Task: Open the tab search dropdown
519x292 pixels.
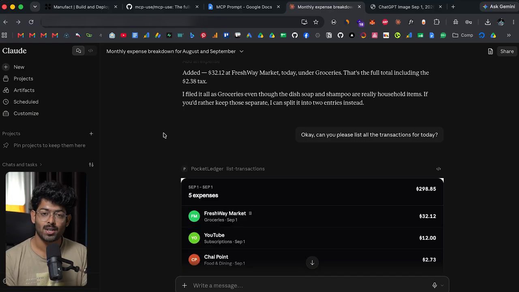Action: [x=35, y=7]
